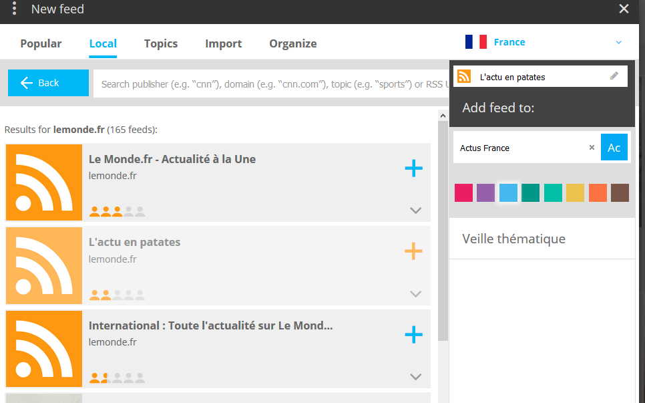This screenshot has height=403, width=645.
Task: Select the Veille thématique category
Action: tap(542, 239)
